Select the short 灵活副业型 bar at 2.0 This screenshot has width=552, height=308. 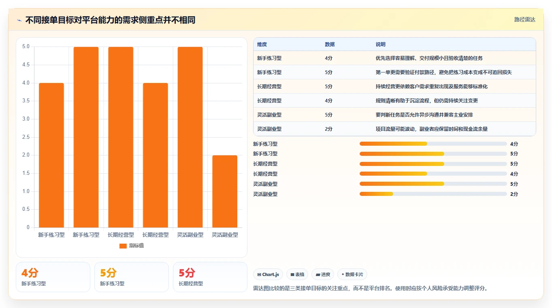[225, 191]
